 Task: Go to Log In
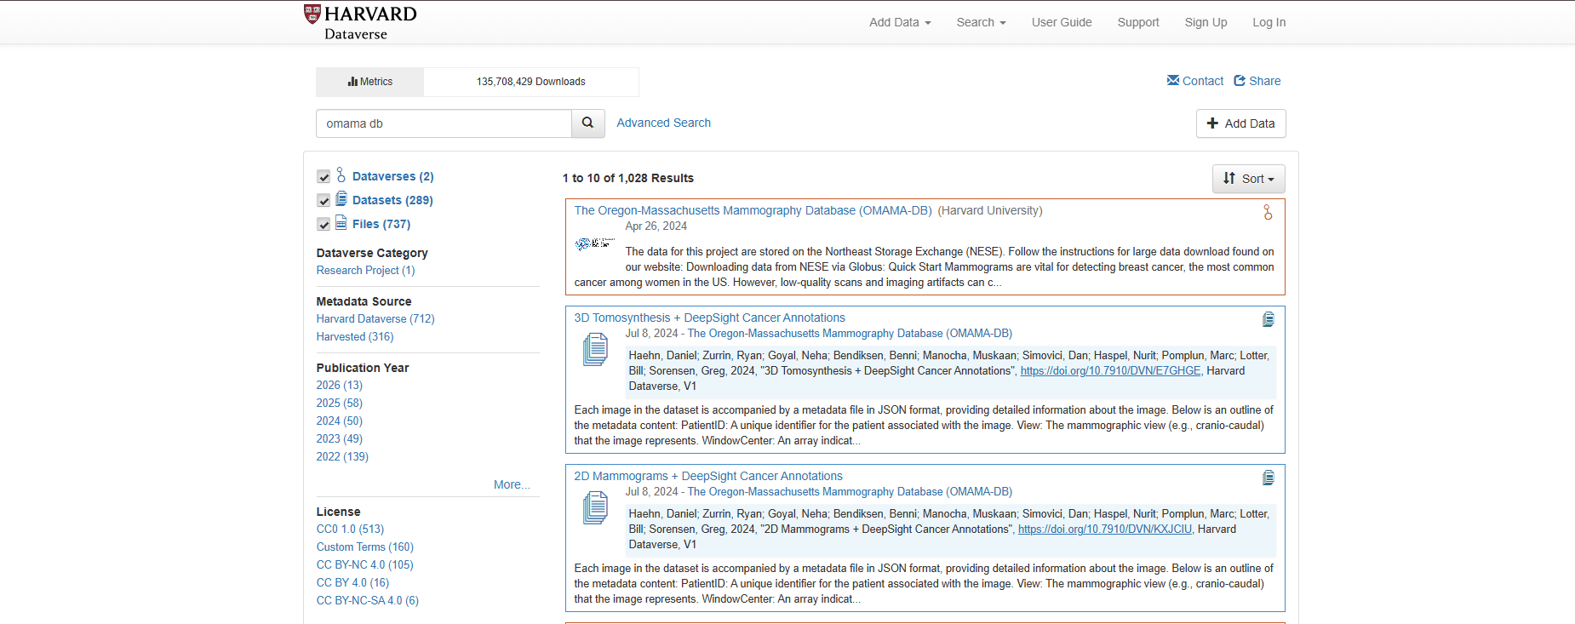[x=1269, y=22]
